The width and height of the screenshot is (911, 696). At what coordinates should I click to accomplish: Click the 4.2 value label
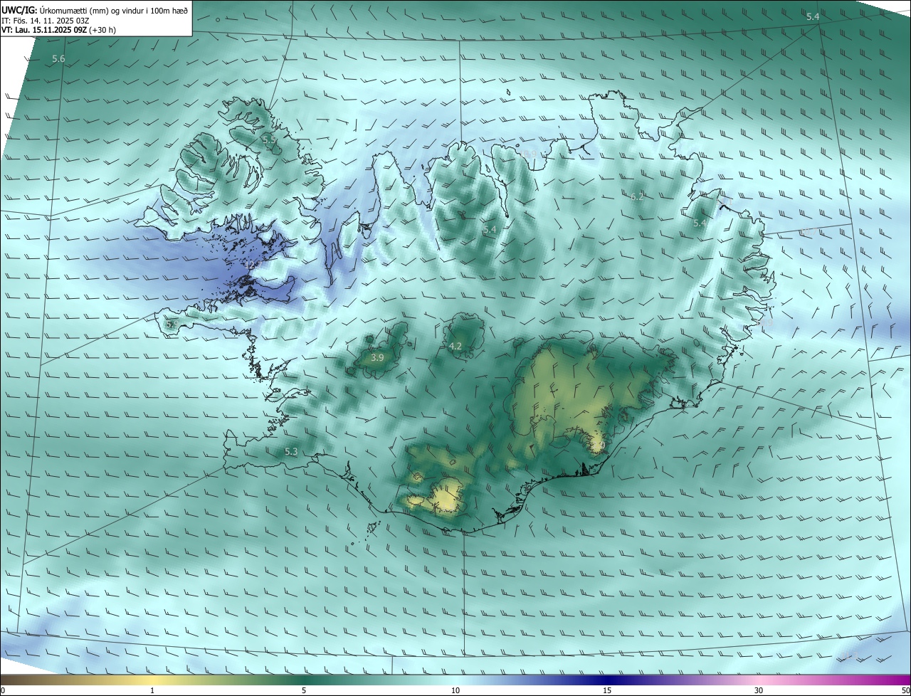point(455,347)
